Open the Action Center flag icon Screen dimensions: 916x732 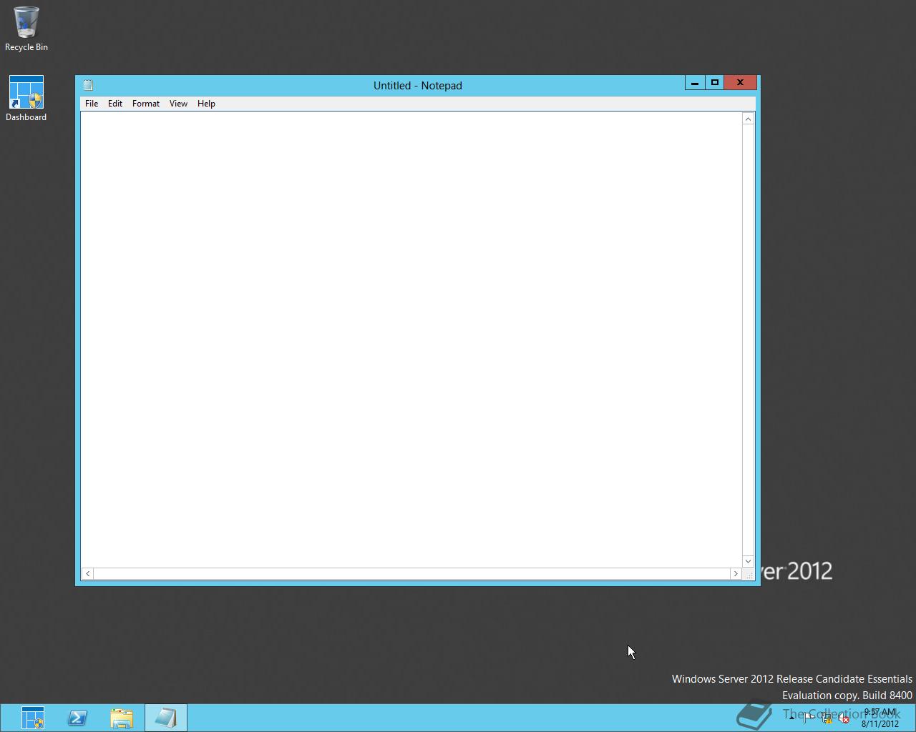(809, 718)
